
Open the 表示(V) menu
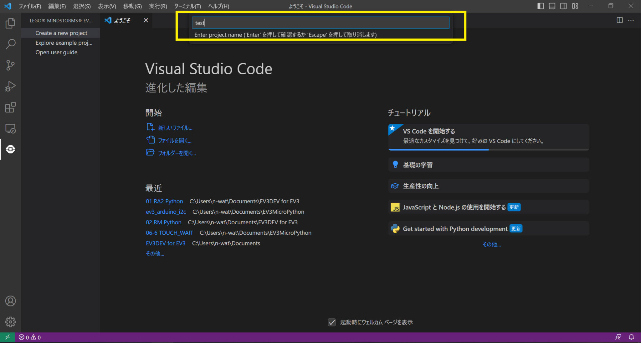[x=107, y=6]
